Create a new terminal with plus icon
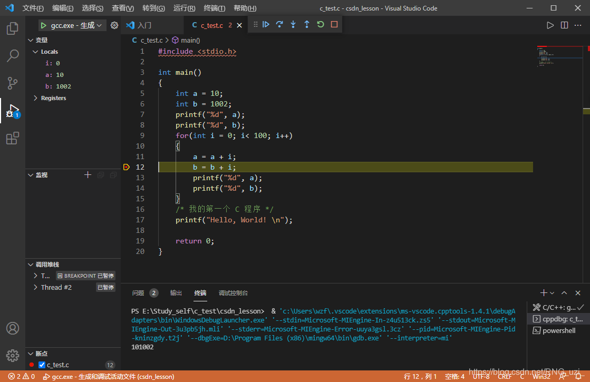590x382 pixels. point(544,293)
